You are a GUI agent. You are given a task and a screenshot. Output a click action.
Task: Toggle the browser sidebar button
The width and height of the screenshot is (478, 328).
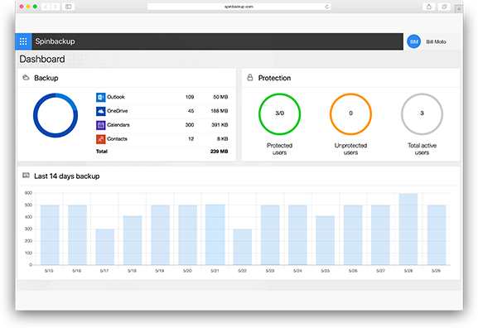[69, 7]
